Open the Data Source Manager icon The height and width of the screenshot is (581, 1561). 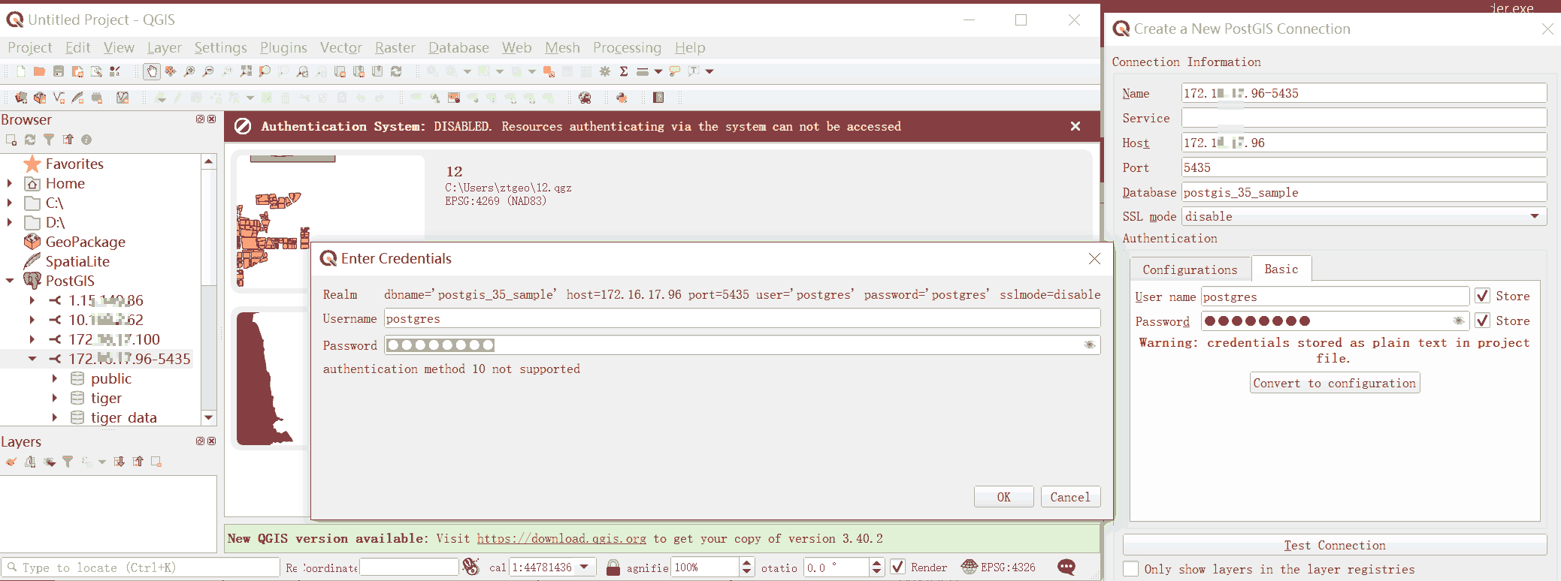point(21,98)
